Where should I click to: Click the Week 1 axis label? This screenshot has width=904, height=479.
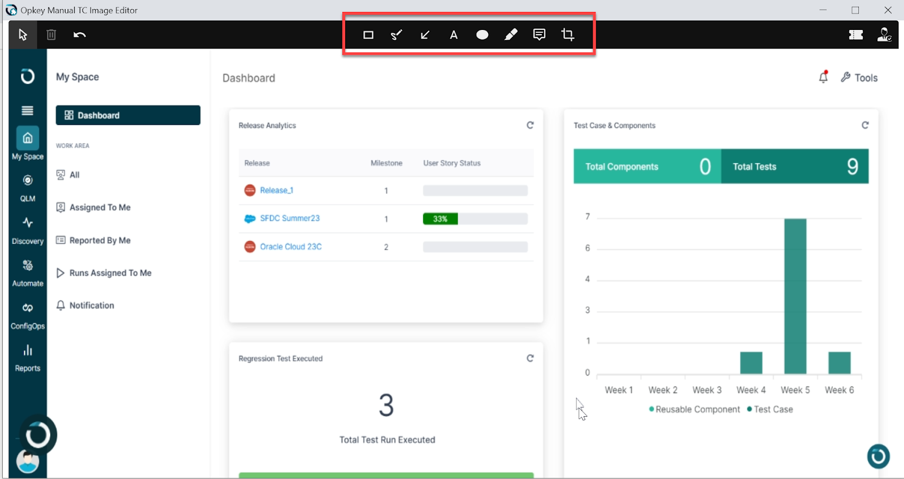click(619, 390)
